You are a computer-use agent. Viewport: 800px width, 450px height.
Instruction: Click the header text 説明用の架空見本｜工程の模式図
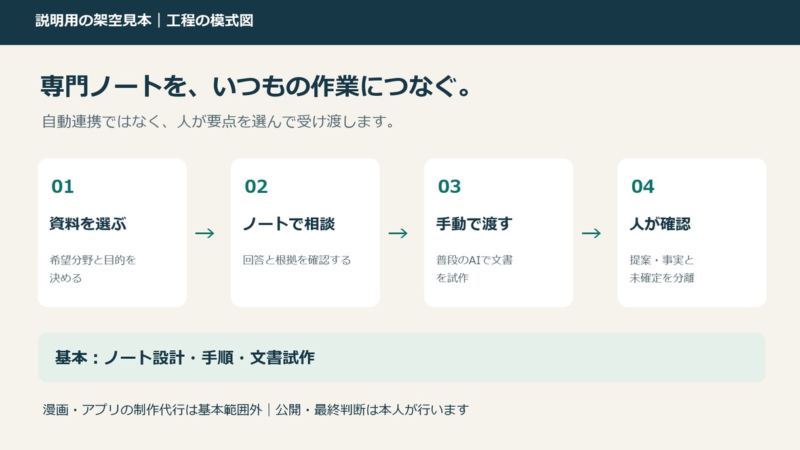click(x=144, y=21)
